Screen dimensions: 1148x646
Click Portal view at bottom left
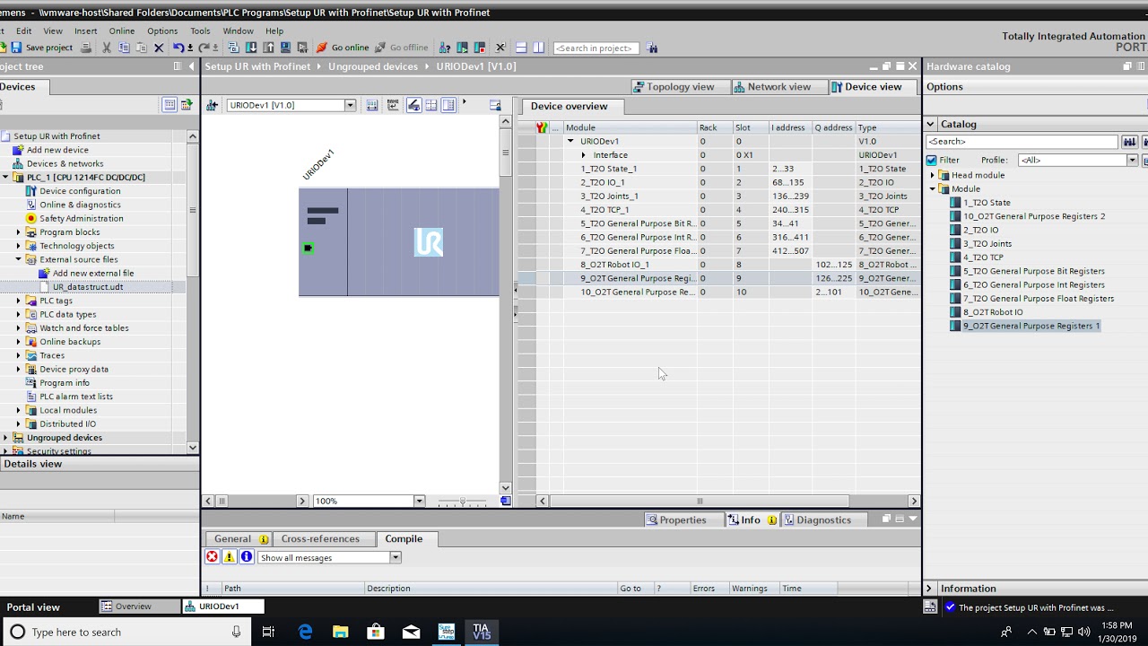click(x=33, y=607)
